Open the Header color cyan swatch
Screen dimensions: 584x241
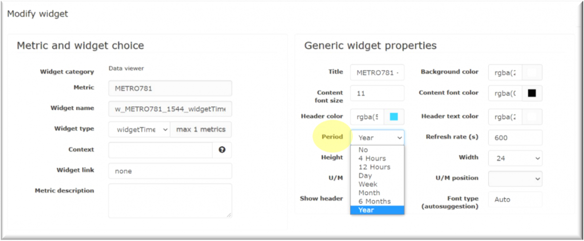tap(394, 117)
